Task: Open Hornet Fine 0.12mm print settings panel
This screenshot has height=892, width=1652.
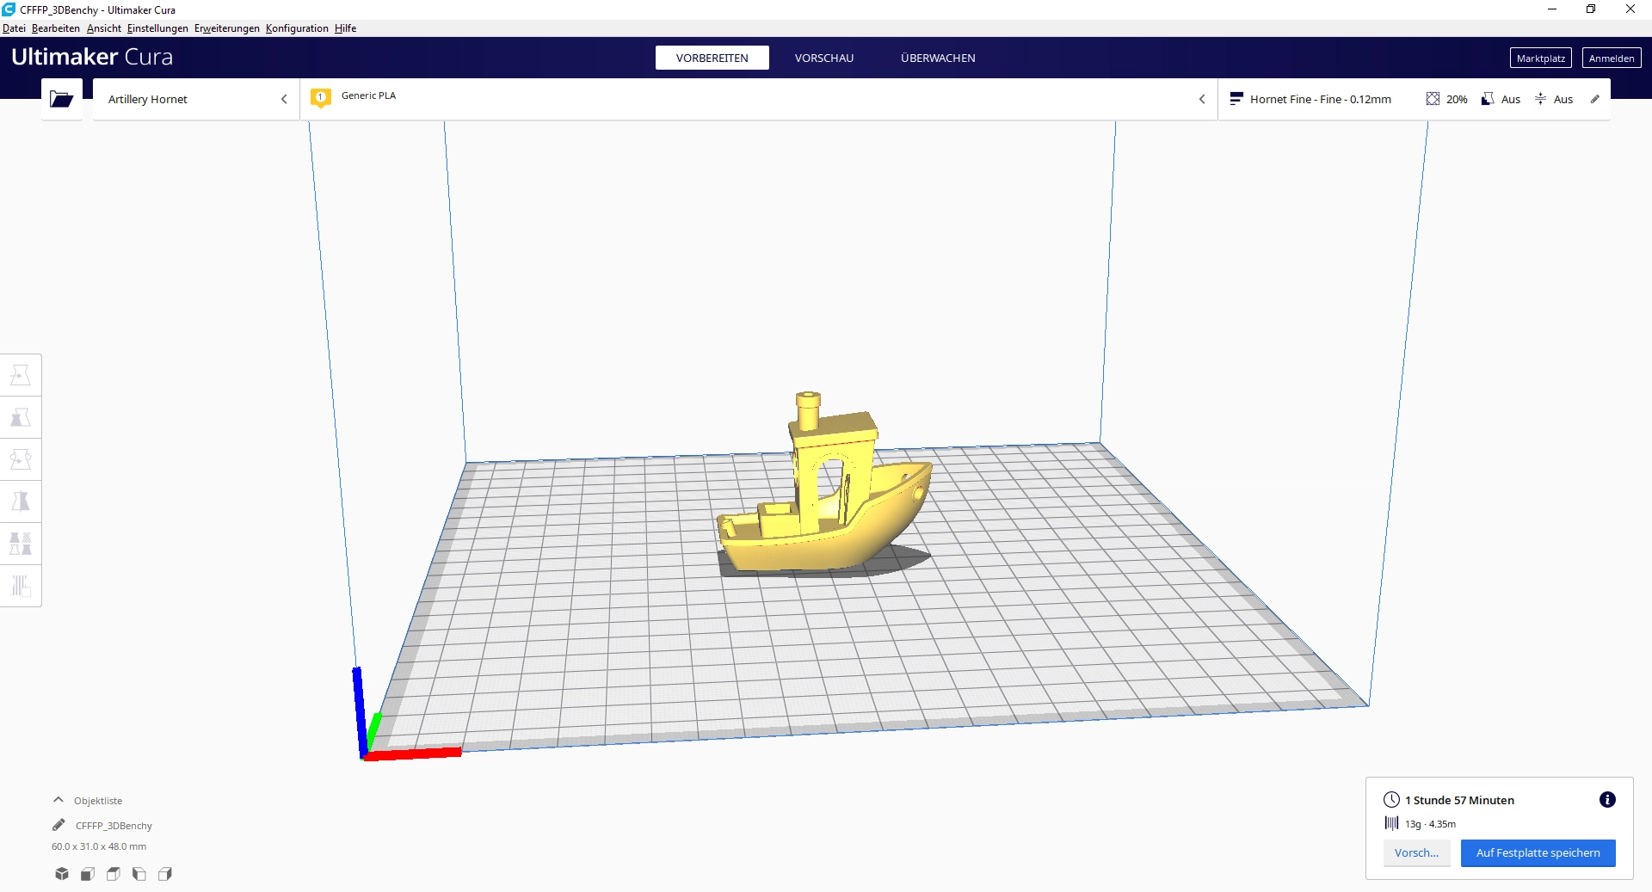Action: point(1414,99)
